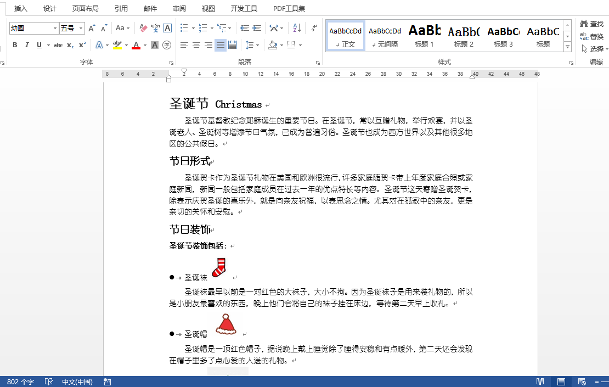Toggle bold formatting
Screen dimensions: 609x387
(15, 45)
